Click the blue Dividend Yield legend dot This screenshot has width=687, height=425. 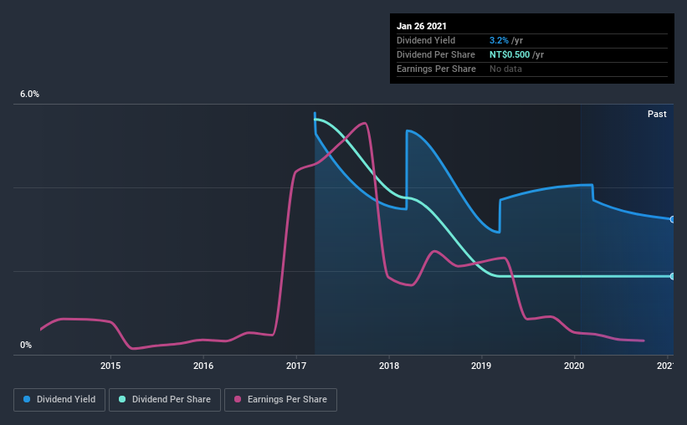click(x=27, y=399)
